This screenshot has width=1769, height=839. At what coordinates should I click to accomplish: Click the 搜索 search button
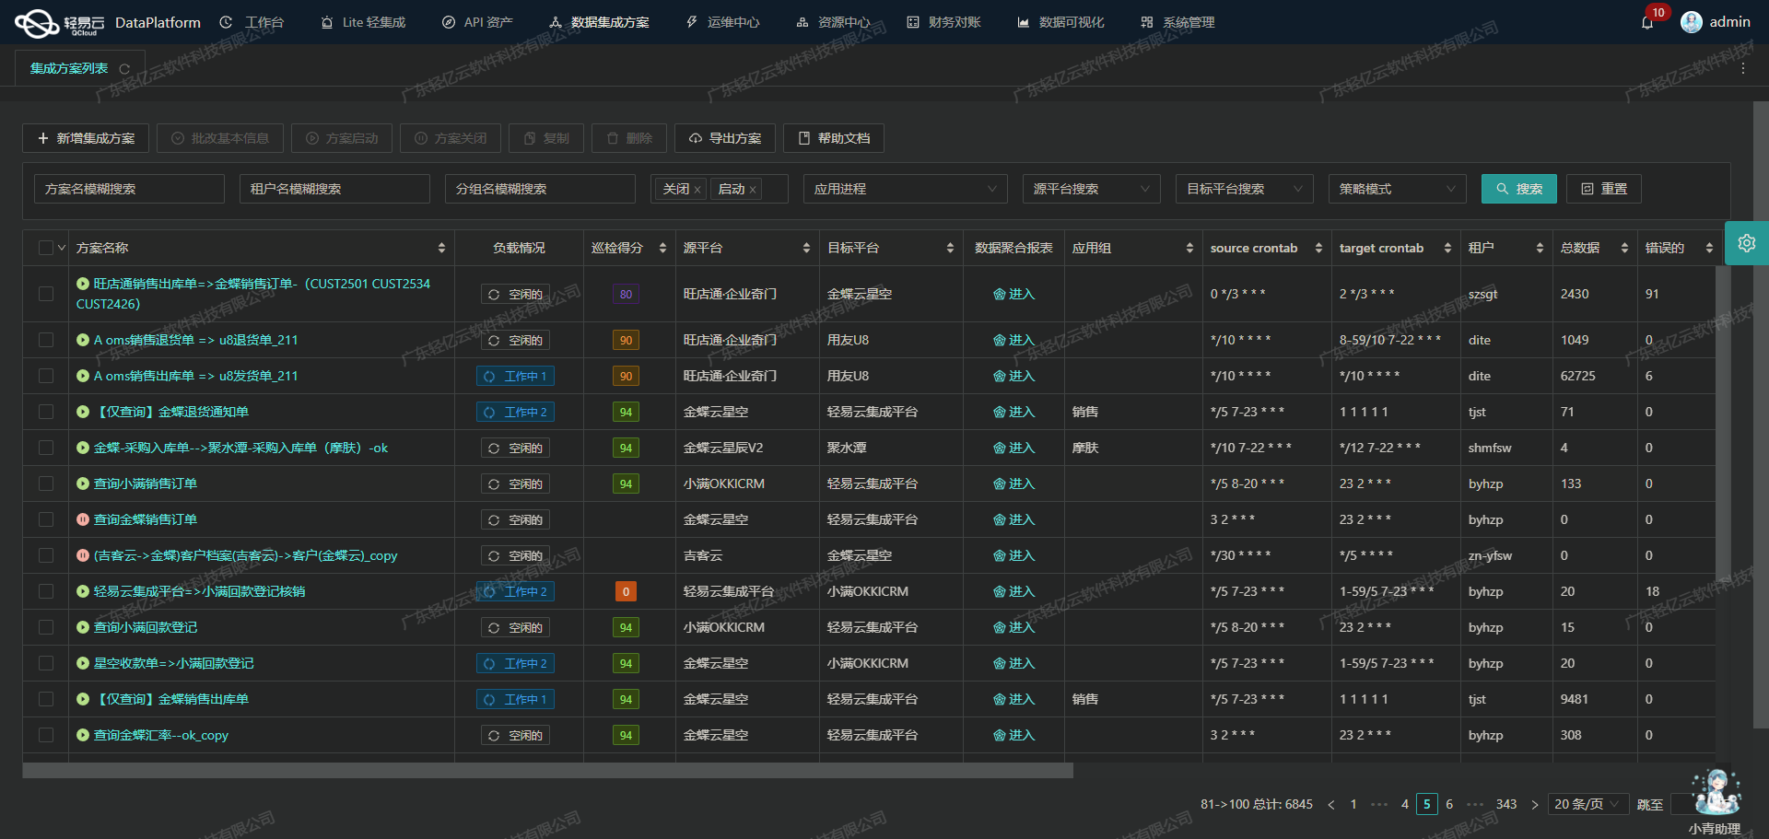pos(1518,189)
